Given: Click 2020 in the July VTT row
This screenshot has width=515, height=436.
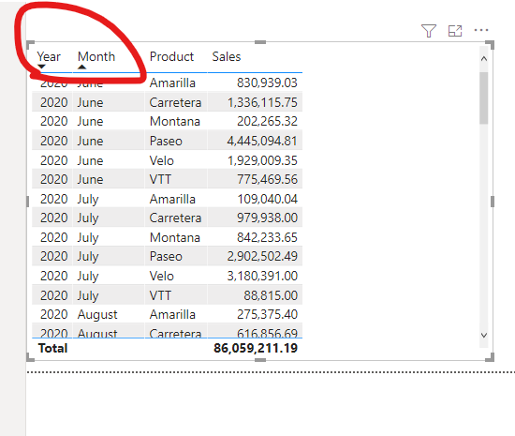Looking at the screenshot, I should point(54,295).
